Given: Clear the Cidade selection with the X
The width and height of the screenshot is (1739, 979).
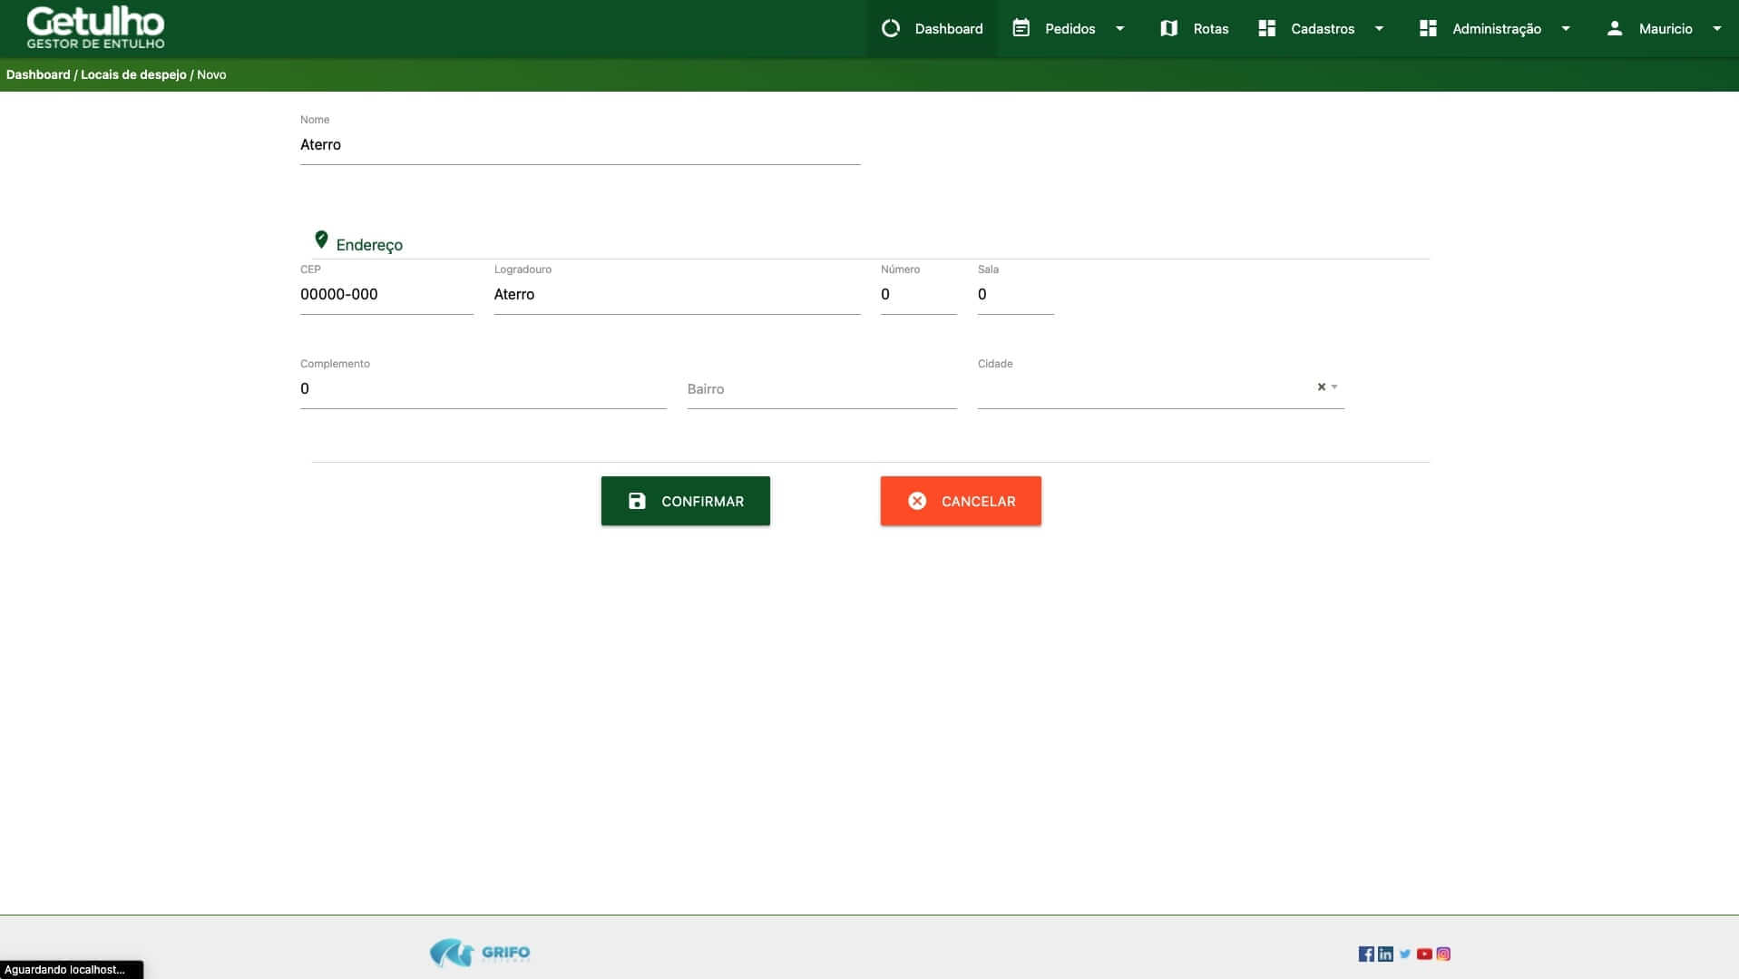Looking at the screenshot, I should [x=1321, y=387].
